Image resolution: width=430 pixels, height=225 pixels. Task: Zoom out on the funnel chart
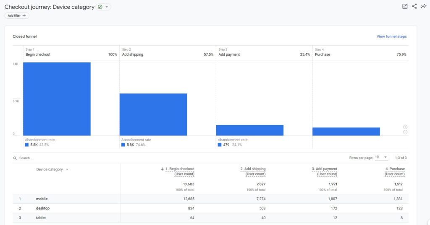[405, 132]
